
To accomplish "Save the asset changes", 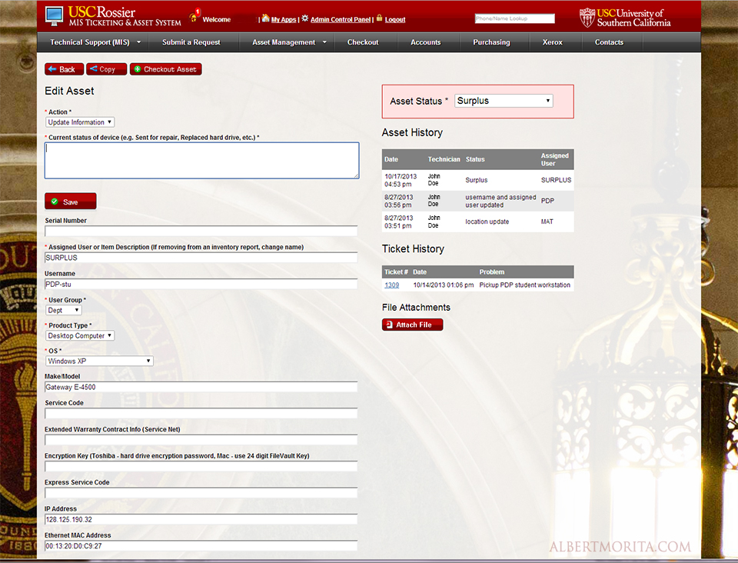I will click(70, 202).
